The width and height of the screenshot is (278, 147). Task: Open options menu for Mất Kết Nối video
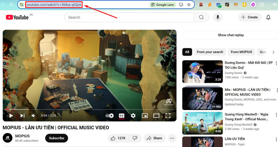tap(276, 63)
